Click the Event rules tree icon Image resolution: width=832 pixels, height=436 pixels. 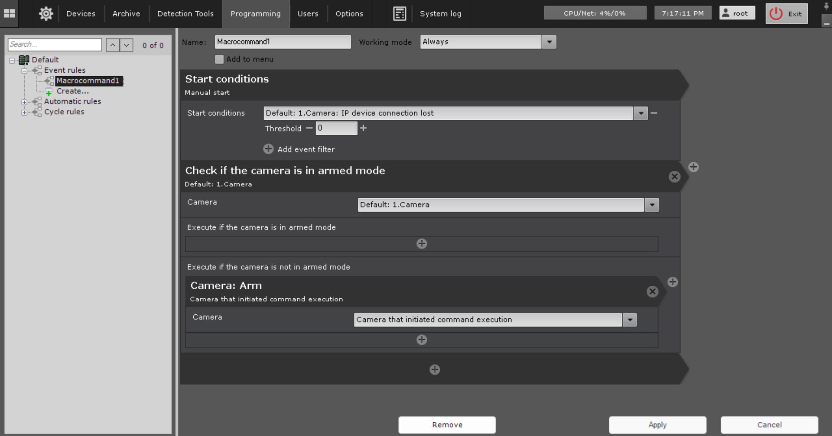click(x=37, y=70)
